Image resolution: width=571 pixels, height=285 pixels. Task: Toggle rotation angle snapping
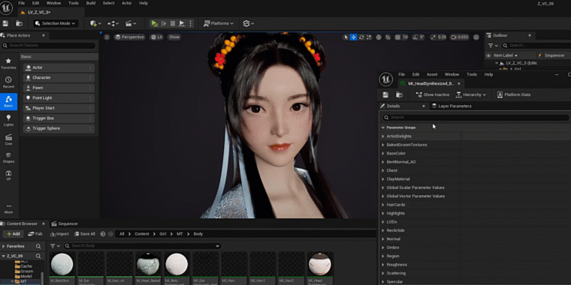[x=415, y=37]
